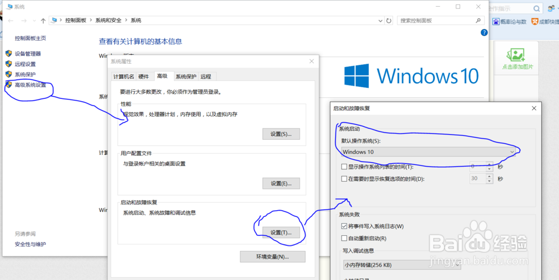Open the 成都快捷 bookmark
This screenshot has height=280, width=559.
pyautogui.click(x=545, y=22)
